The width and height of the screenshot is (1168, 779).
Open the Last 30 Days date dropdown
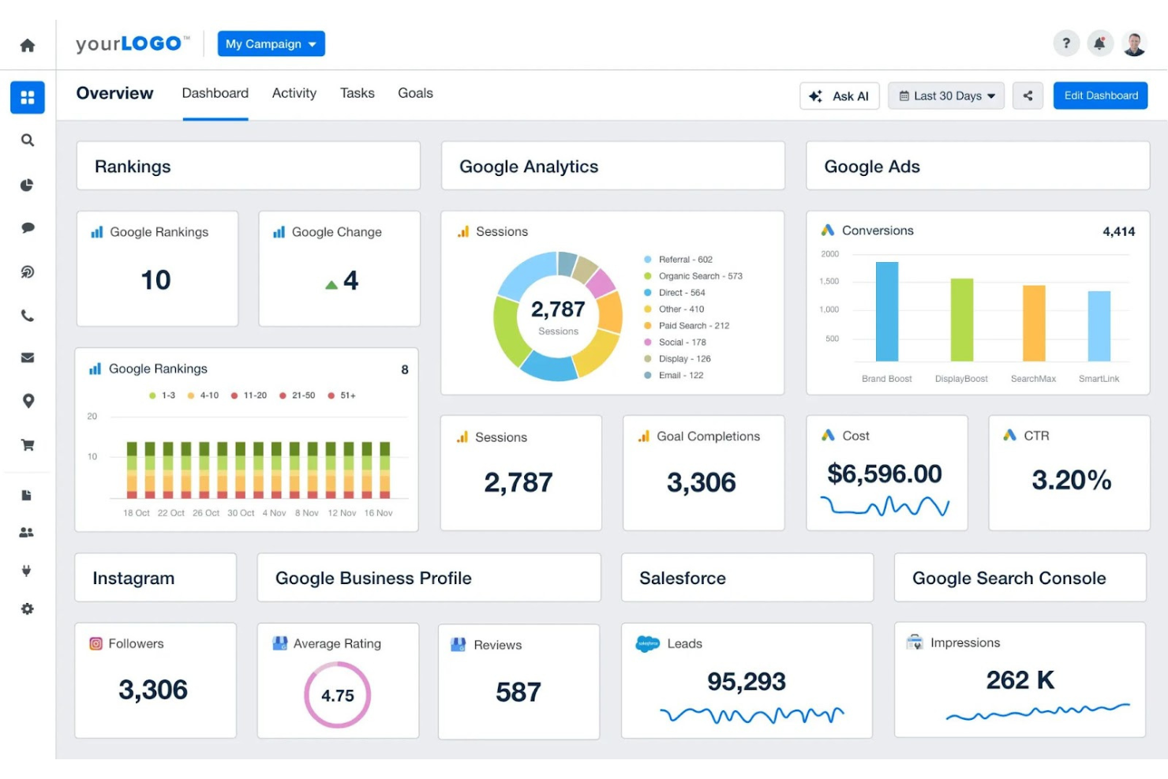tap(947, 96)
